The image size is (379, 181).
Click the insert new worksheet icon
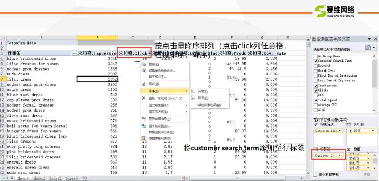pyautogui.click(x=84, y=178)
